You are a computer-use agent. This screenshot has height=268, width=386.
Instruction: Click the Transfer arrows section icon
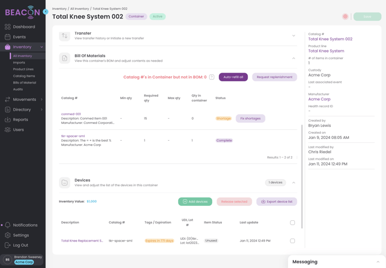tap(65, 36)
